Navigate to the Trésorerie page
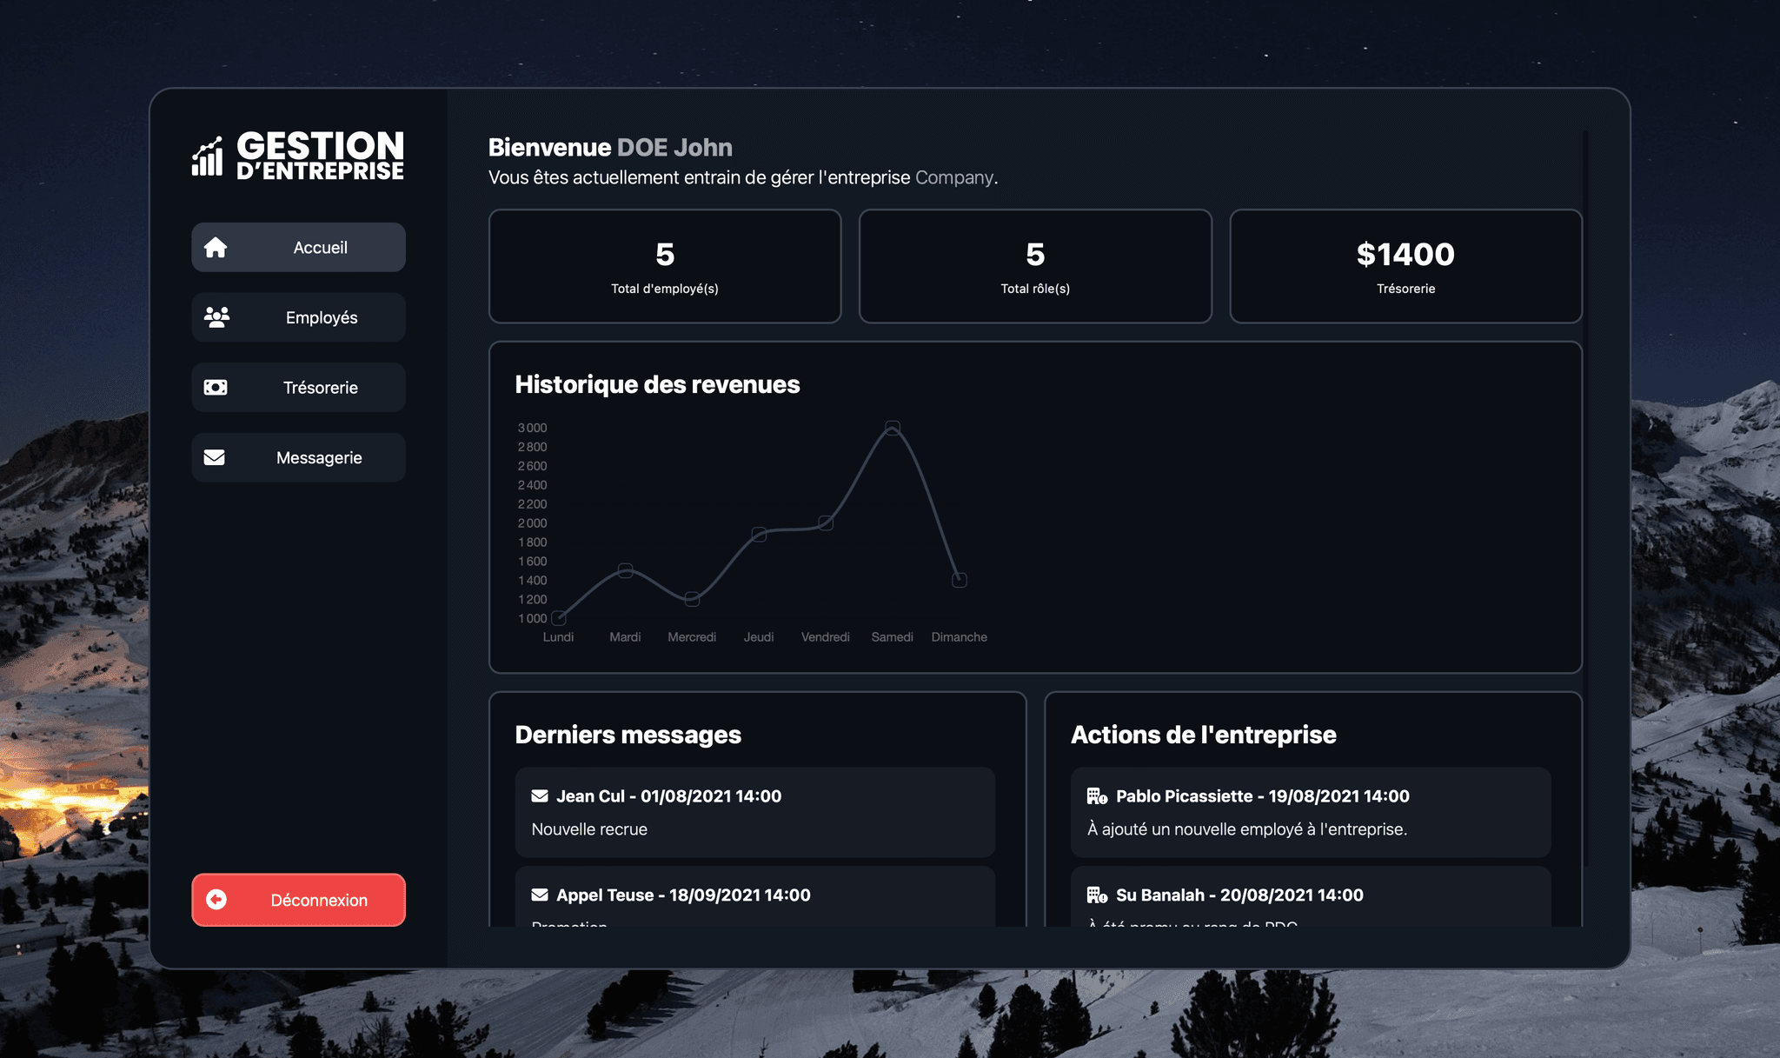Image resolution: width=1780 pixels, height=1058 pixels. 298,387
